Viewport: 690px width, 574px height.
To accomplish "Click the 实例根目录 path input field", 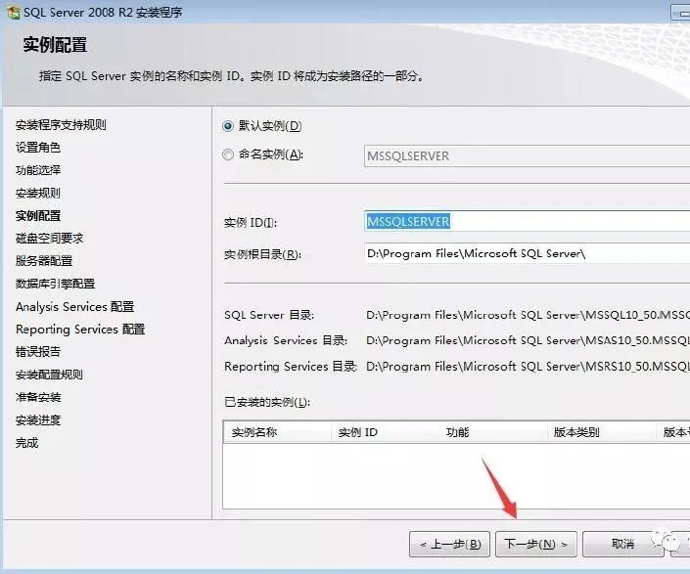I will click(x=527, y=253).
